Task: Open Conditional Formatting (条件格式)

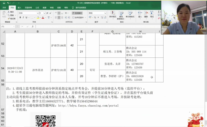Action: pyautogui.click(x=113, y=15)
